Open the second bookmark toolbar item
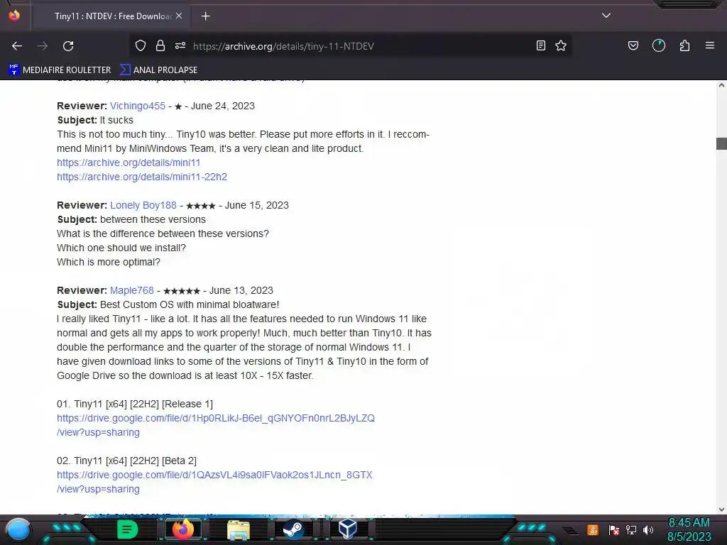This screenshot has width=727, height=545. 158,70
